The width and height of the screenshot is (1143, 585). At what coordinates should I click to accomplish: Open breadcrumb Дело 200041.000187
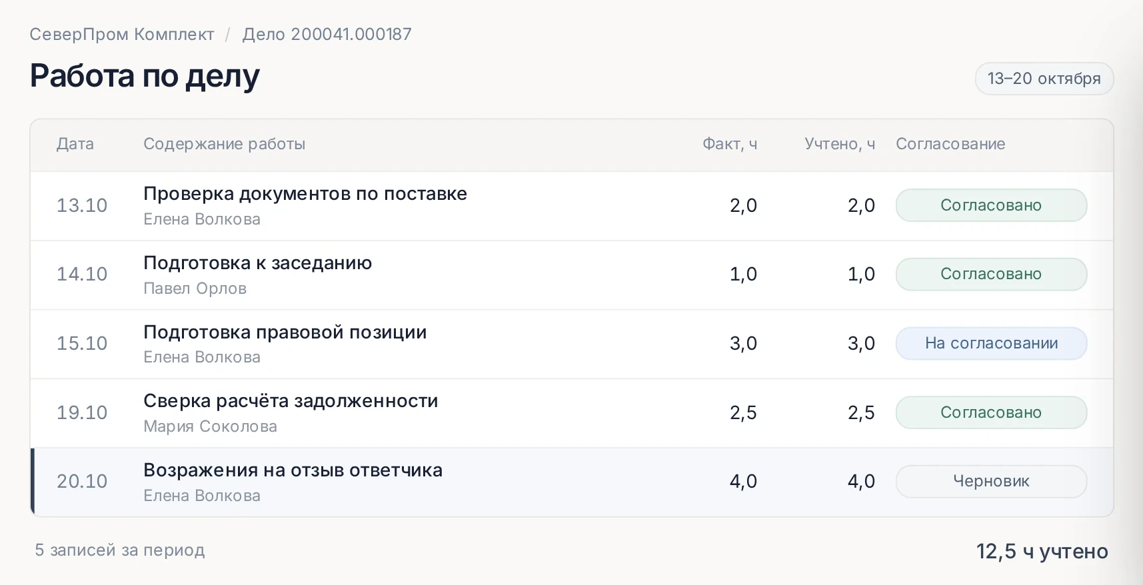(327, 34)
